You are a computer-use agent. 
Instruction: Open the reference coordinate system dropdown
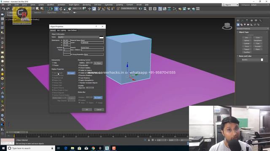(77, 8)
